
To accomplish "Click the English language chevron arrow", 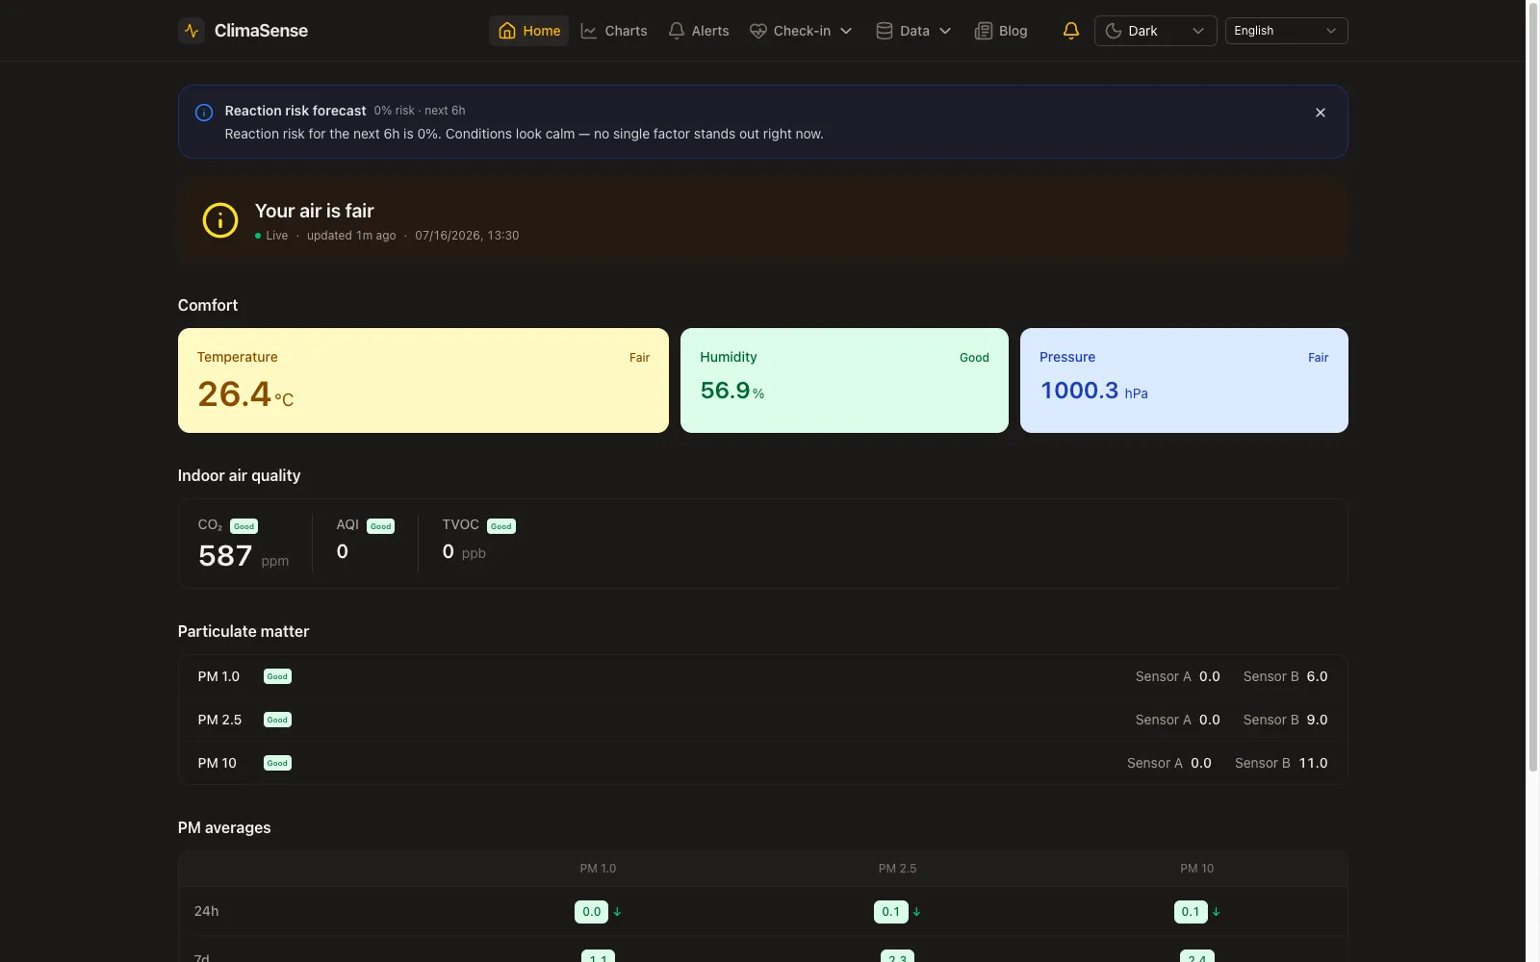I will tap(1331, 31).
